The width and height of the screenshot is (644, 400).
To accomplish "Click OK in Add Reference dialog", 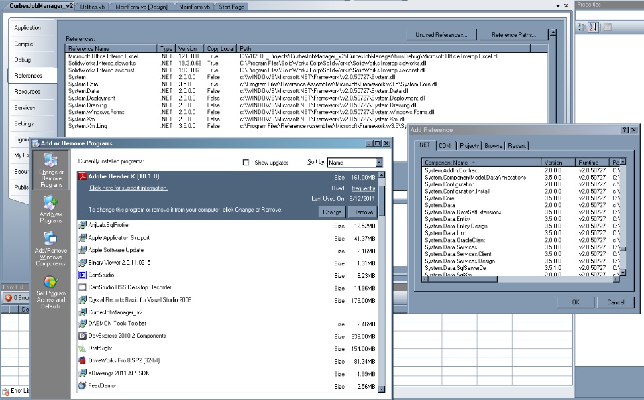I will [576, 302].
